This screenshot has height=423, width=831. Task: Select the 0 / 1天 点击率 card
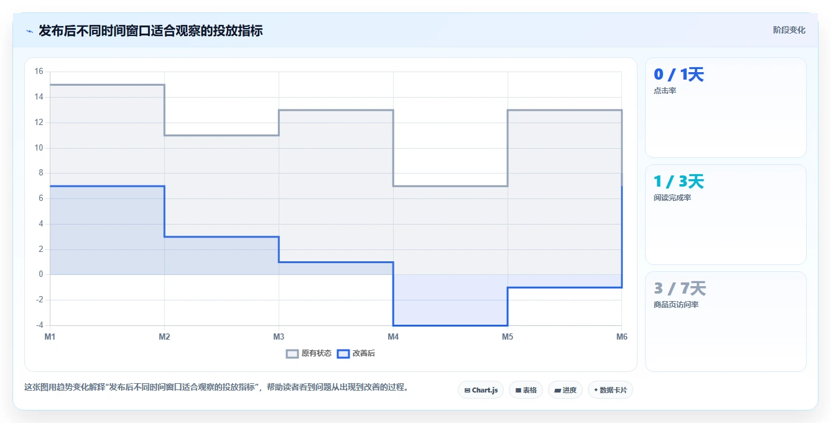tap(725, 108)
